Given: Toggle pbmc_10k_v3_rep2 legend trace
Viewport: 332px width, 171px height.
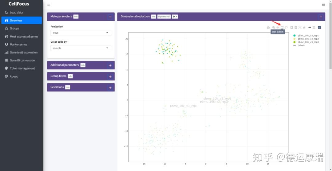Looking at the screenshot, I should click(308, 39).
